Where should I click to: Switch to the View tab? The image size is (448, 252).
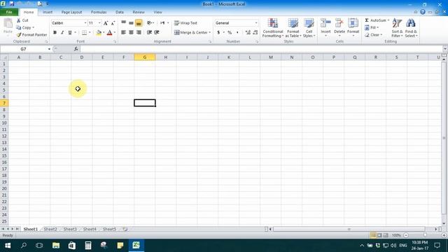click(x=157, y=13)
